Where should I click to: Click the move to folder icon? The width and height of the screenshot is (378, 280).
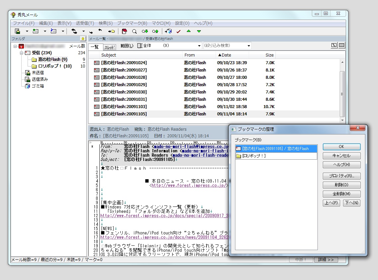point(111,31)
